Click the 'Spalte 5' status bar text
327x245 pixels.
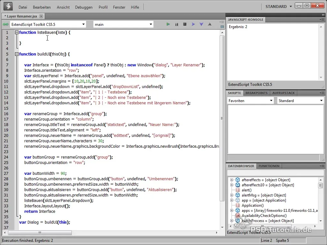(282, 241)
